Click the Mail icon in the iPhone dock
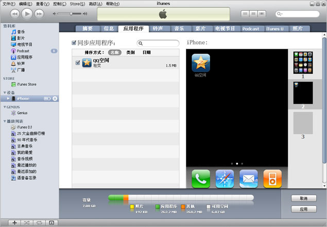Screen dimensions: 327x227 pos(248,179)
